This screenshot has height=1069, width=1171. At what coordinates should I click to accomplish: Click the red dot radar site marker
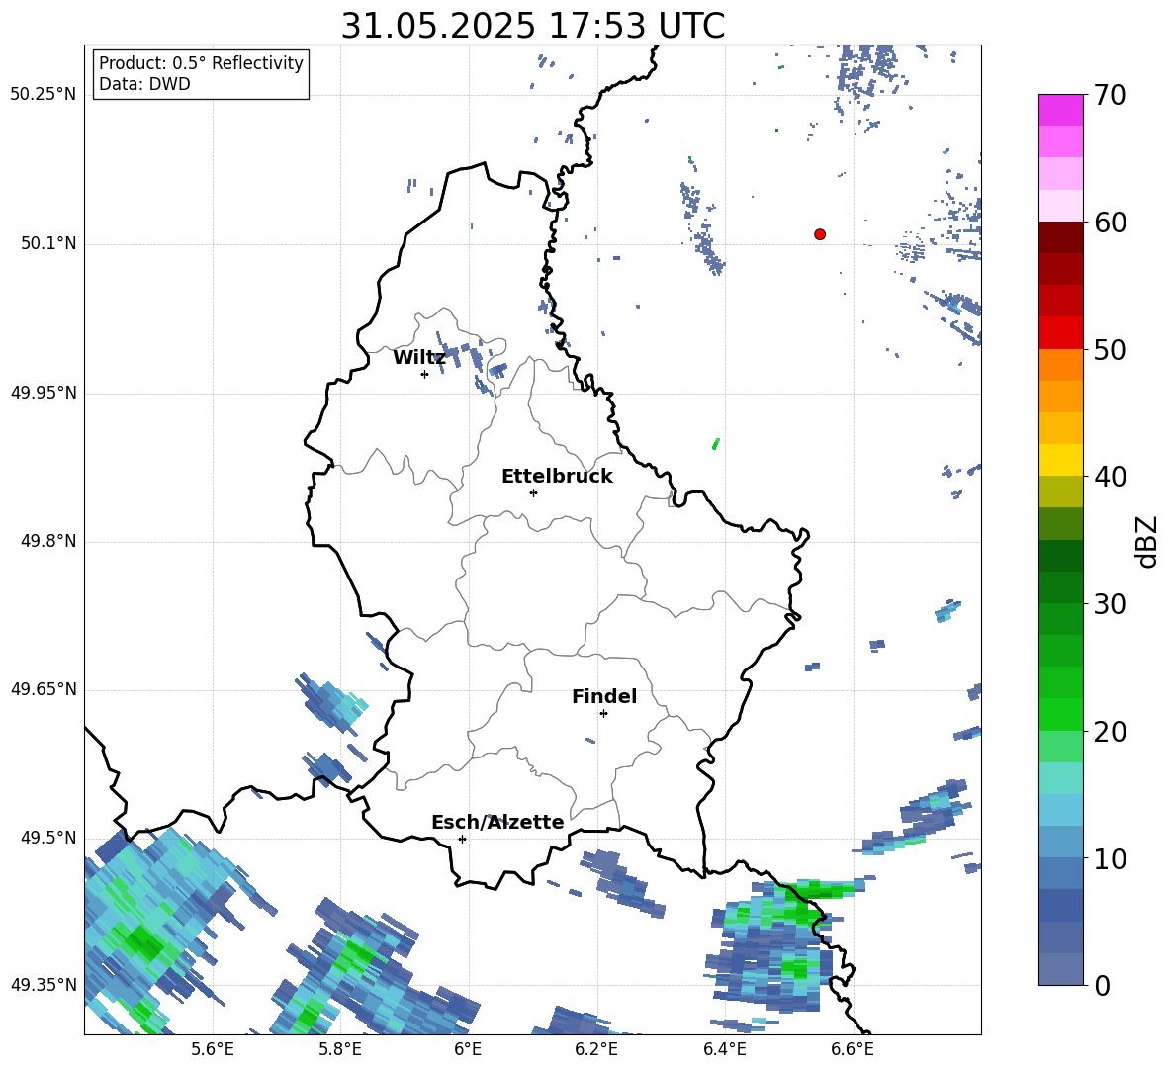(819, 234)
